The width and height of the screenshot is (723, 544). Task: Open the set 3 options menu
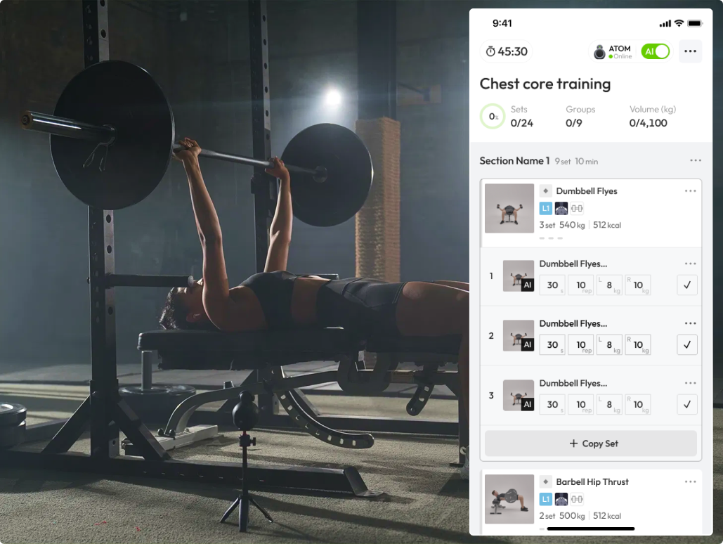point(690,383)
